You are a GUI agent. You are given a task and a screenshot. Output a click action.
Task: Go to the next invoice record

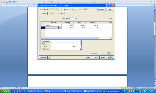point(70,10)
